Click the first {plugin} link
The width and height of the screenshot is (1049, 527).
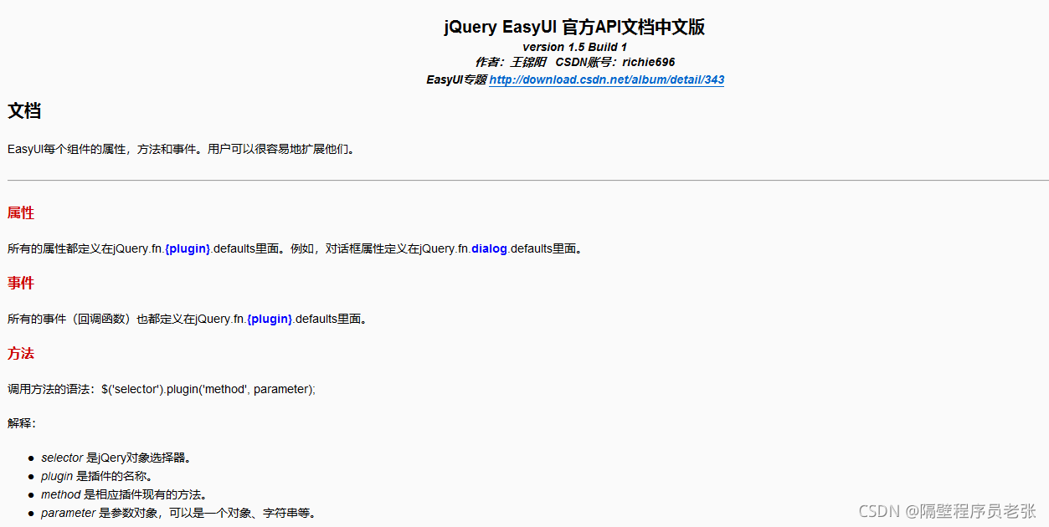coord(188,248)
